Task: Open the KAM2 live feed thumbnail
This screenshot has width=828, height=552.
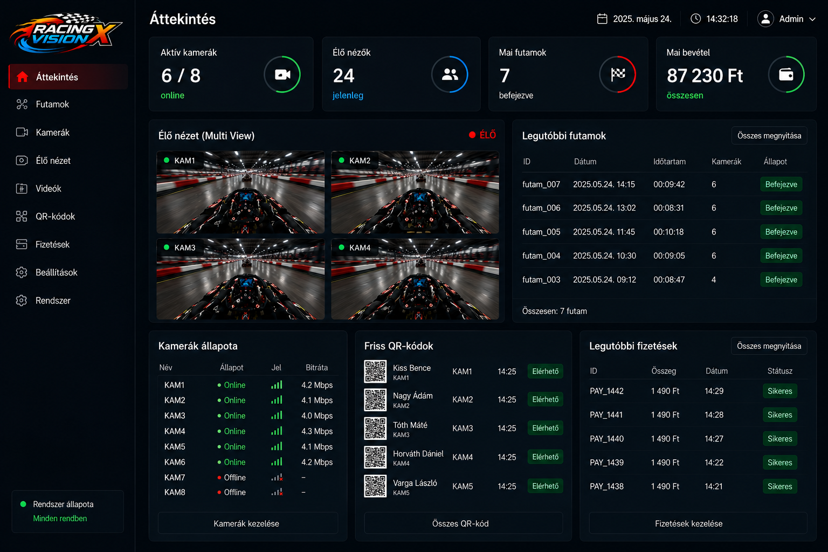Action: click(x=415, y=192)
